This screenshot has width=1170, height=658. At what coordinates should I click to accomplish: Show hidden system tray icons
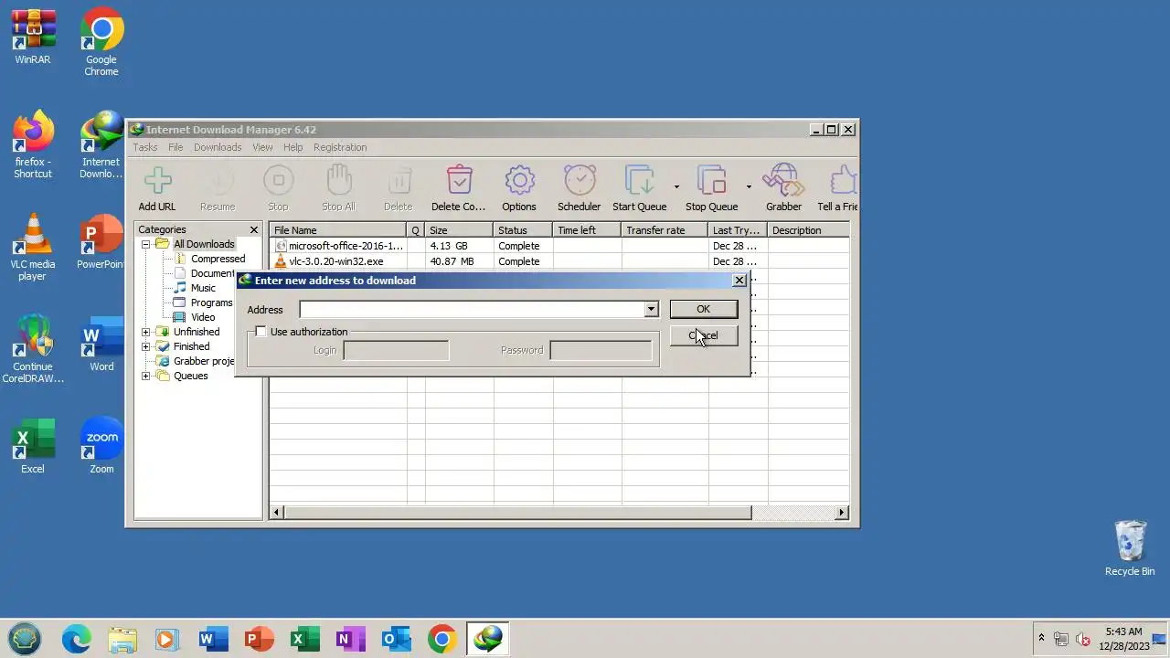point(1041,639)
